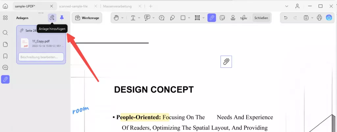Open the Pages panel icon in sidebar
The width and height of the screenshot is (337, 132).
[x=5, y=44]
